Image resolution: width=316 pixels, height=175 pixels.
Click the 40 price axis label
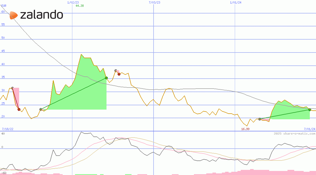(3, 64)
